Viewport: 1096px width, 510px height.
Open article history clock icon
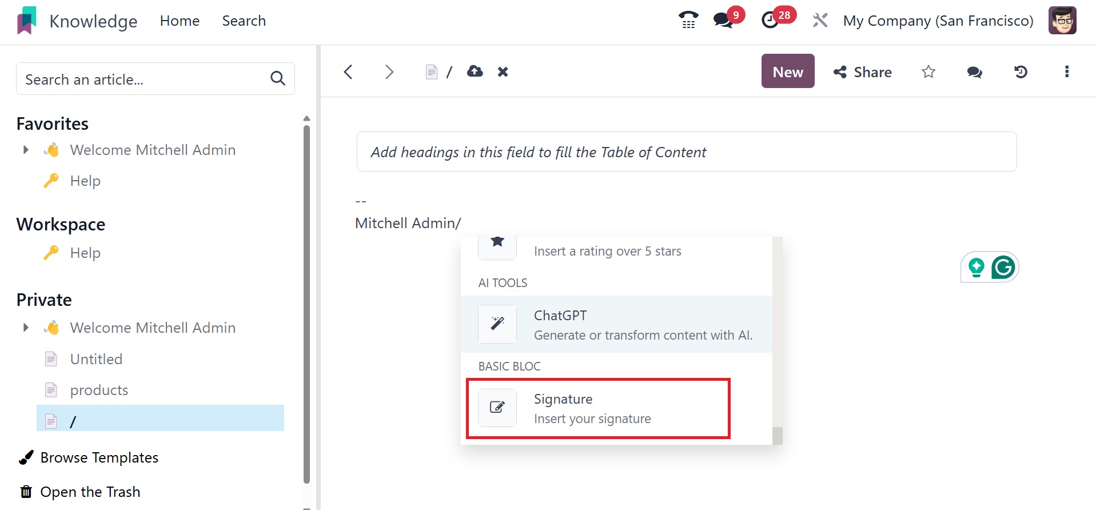tap(1021, 71)
